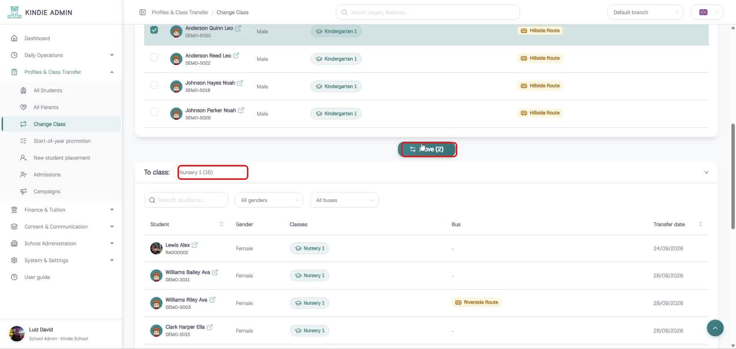Open external link icon for Clark Harper Ella

210,327
